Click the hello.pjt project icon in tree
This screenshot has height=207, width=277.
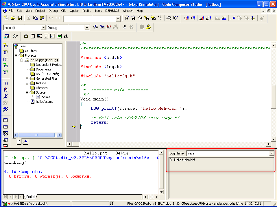(27, 60)
